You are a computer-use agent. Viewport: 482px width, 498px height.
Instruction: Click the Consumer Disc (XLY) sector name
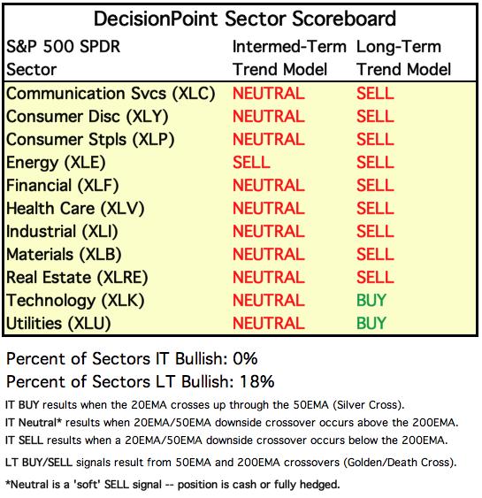click(88, 117)
